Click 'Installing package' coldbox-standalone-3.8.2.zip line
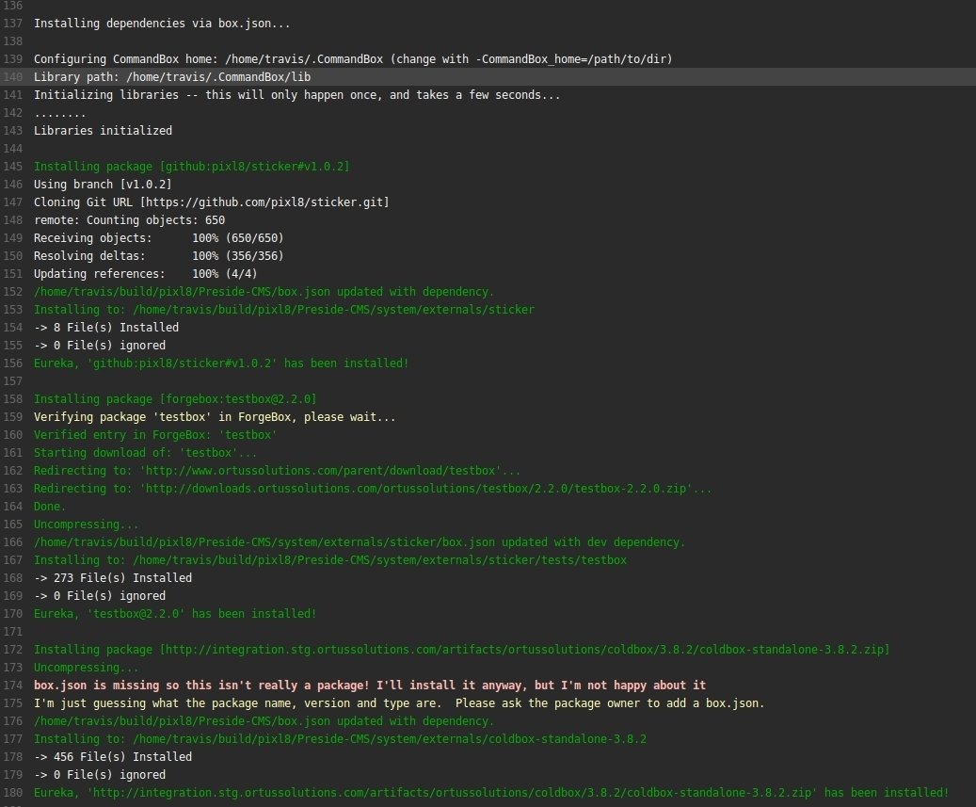 point(462,650)
